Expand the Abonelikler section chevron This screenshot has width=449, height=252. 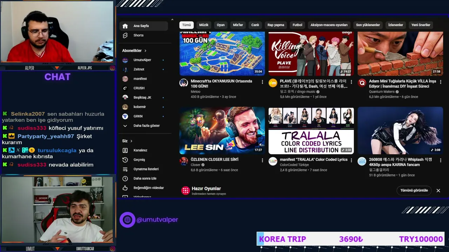pyautogui.click(x=145, y=51)
